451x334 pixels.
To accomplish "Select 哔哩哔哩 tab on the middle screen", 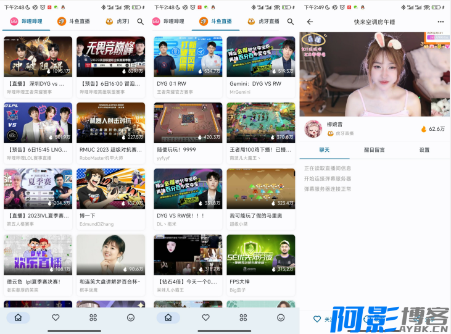I will click(168, 22).
